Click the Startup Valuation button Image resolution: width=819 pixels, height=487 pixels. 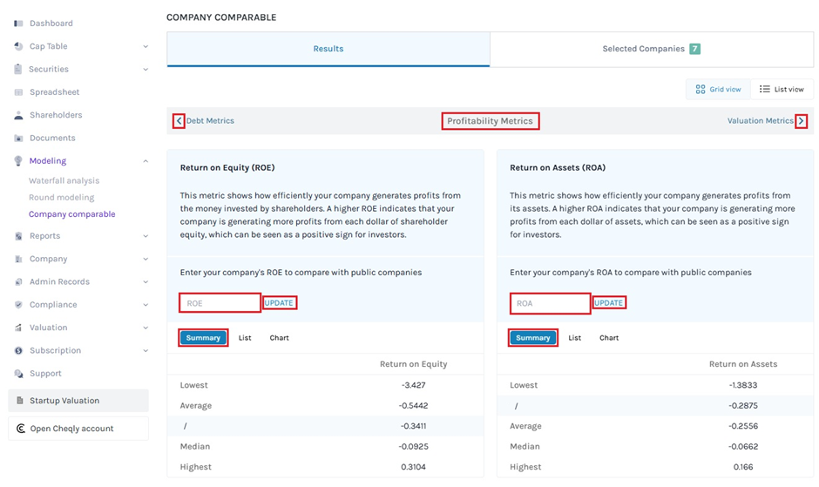point(78,400)
